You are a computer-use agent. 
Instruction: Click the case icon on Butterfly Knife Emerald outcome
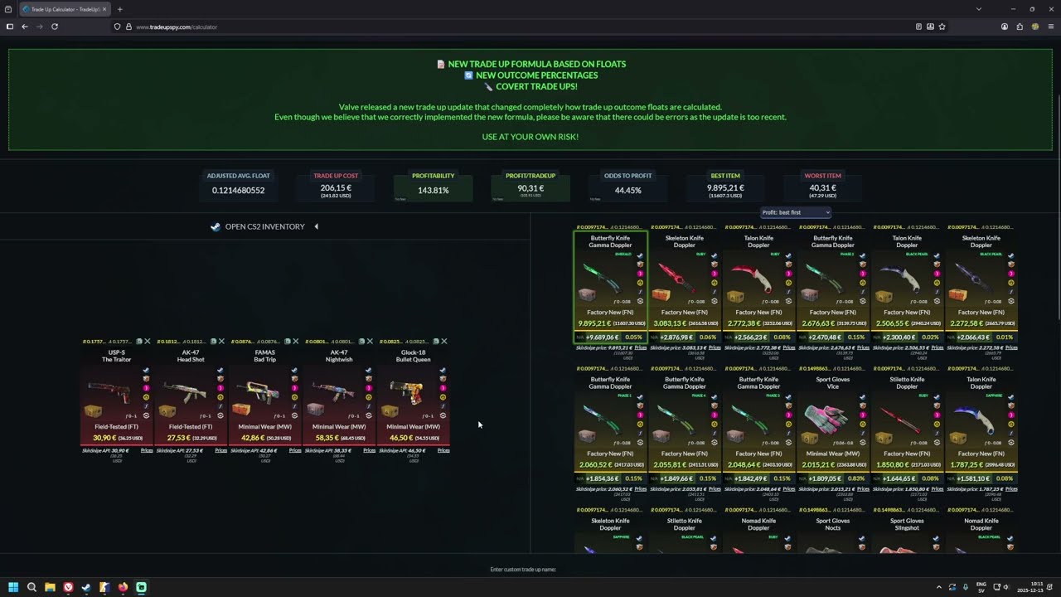[588, 295]
